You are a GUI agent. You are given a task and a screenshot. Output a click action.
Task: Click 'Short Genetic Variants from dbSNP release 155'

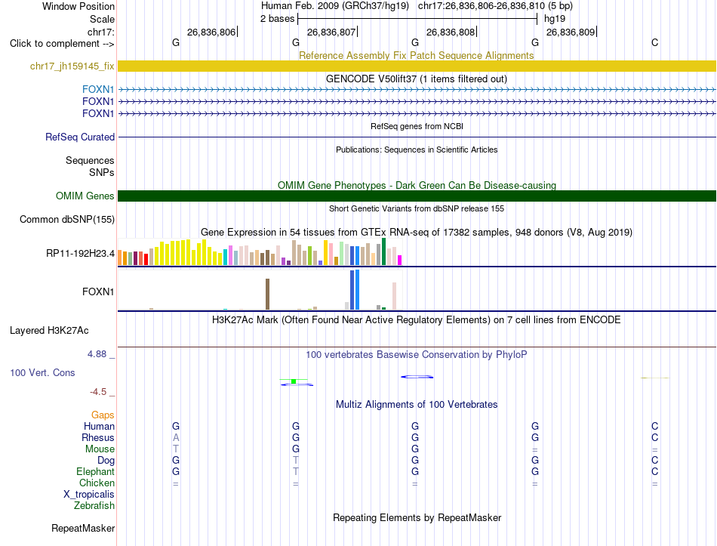coord(417,208)
